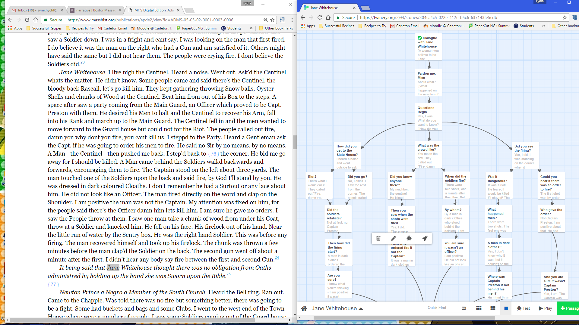The image size is (579, 325).
Task: Click the Test button in Twine
Action: click(x=524, y=308)
